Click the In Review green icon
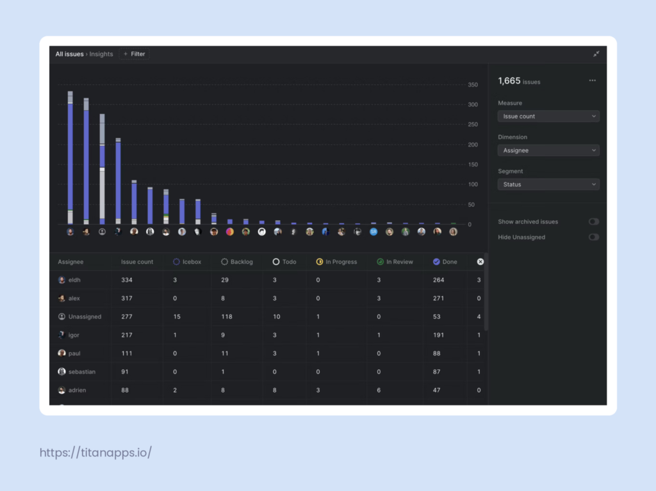 380,262
